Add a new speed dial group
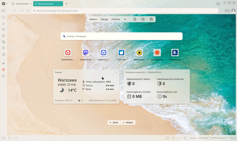This screenshot has height=141, width=237. 125,19
